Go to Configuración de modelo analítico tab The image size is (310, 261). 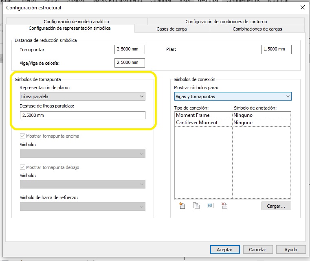(76, 21)
